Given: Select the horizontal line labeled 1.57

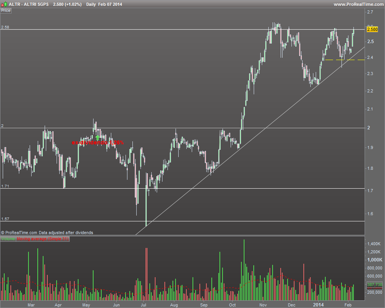Looking at the screenshot, I should [x=182, y=221].
